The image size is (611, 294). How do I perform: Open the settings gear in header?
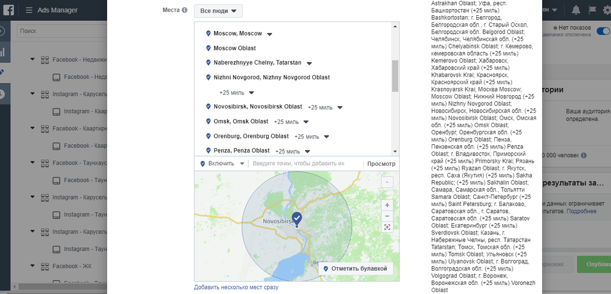click(x=607, y=10)
